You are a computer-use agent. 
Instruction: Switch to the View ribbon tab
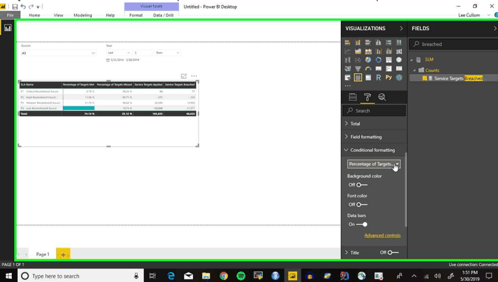click(59, 15)
